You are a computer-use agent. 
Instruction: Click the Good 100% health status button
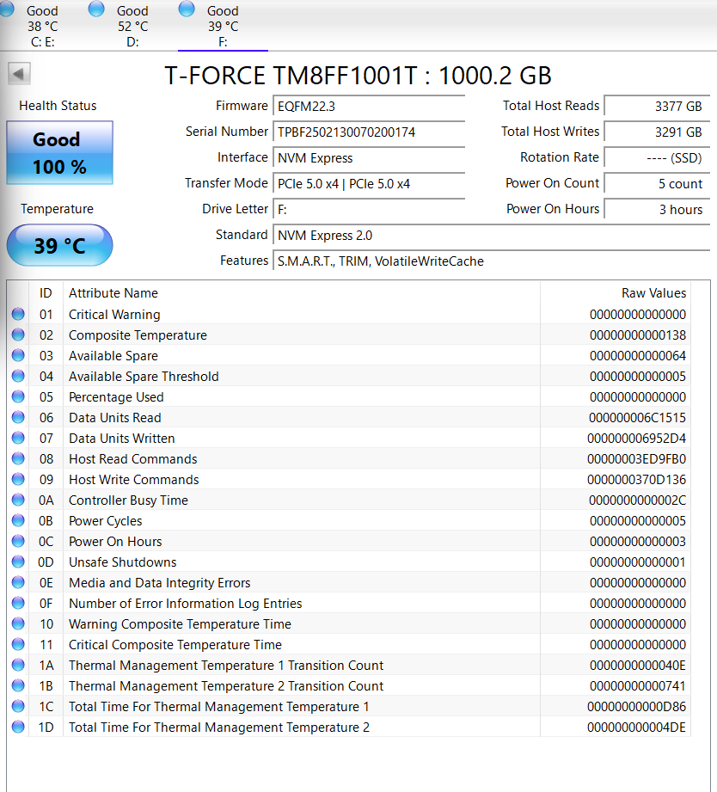point(59,154)
